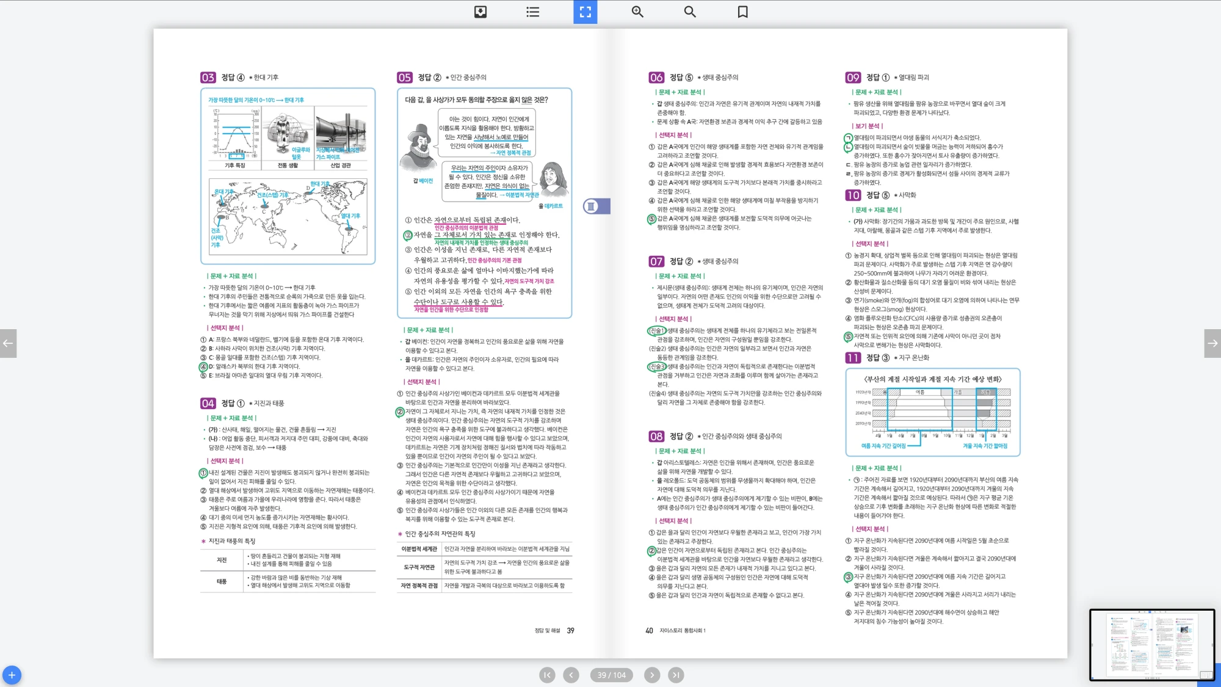Open the search magnifier icon

[690, 12]
